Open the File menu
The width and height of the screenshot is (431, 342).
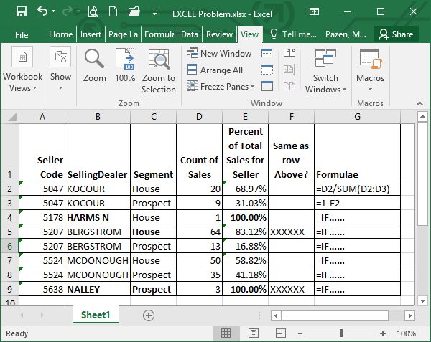(x=22, y=34)
